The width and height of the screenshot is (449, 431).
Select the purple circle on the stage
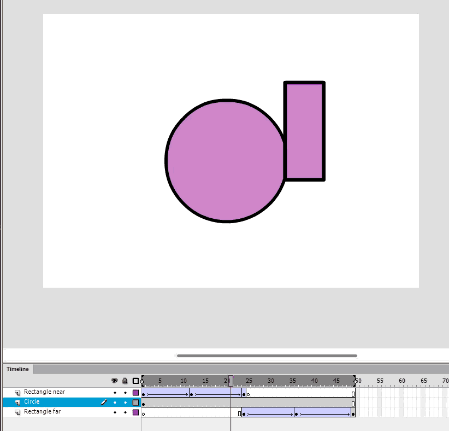coord(224,161)
